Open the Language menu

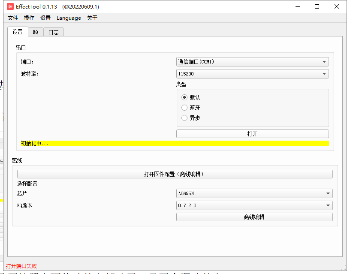point(69,18)
